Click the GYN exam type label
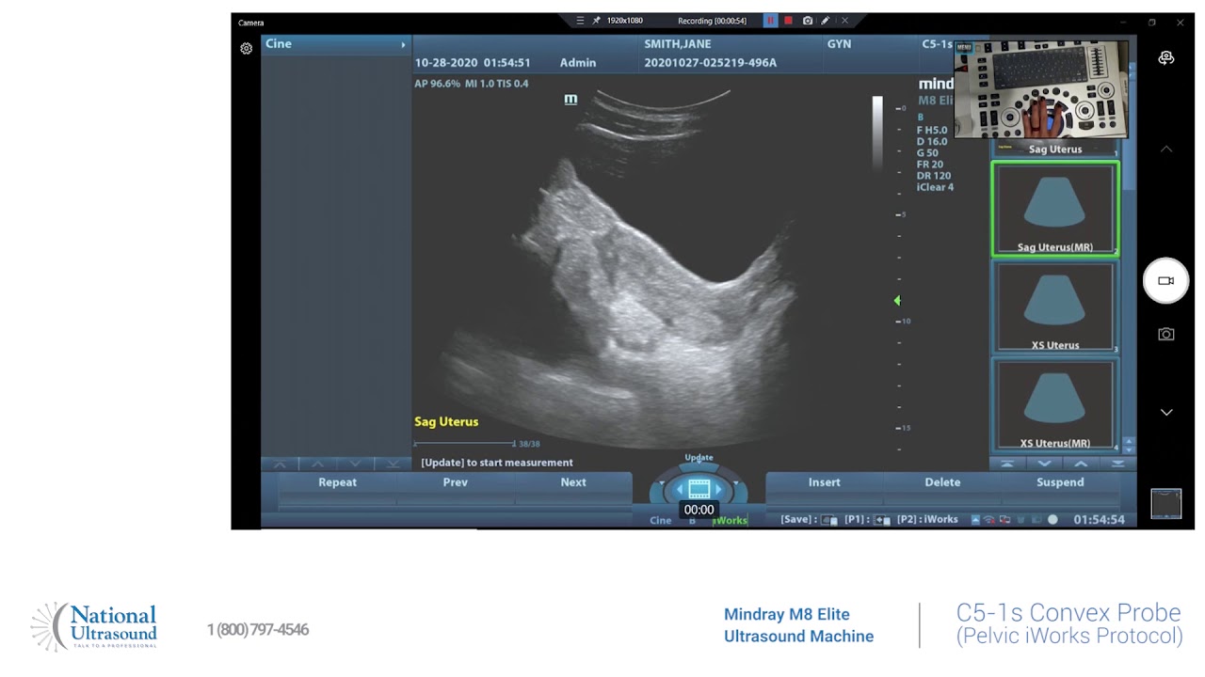 coord(839,44)
